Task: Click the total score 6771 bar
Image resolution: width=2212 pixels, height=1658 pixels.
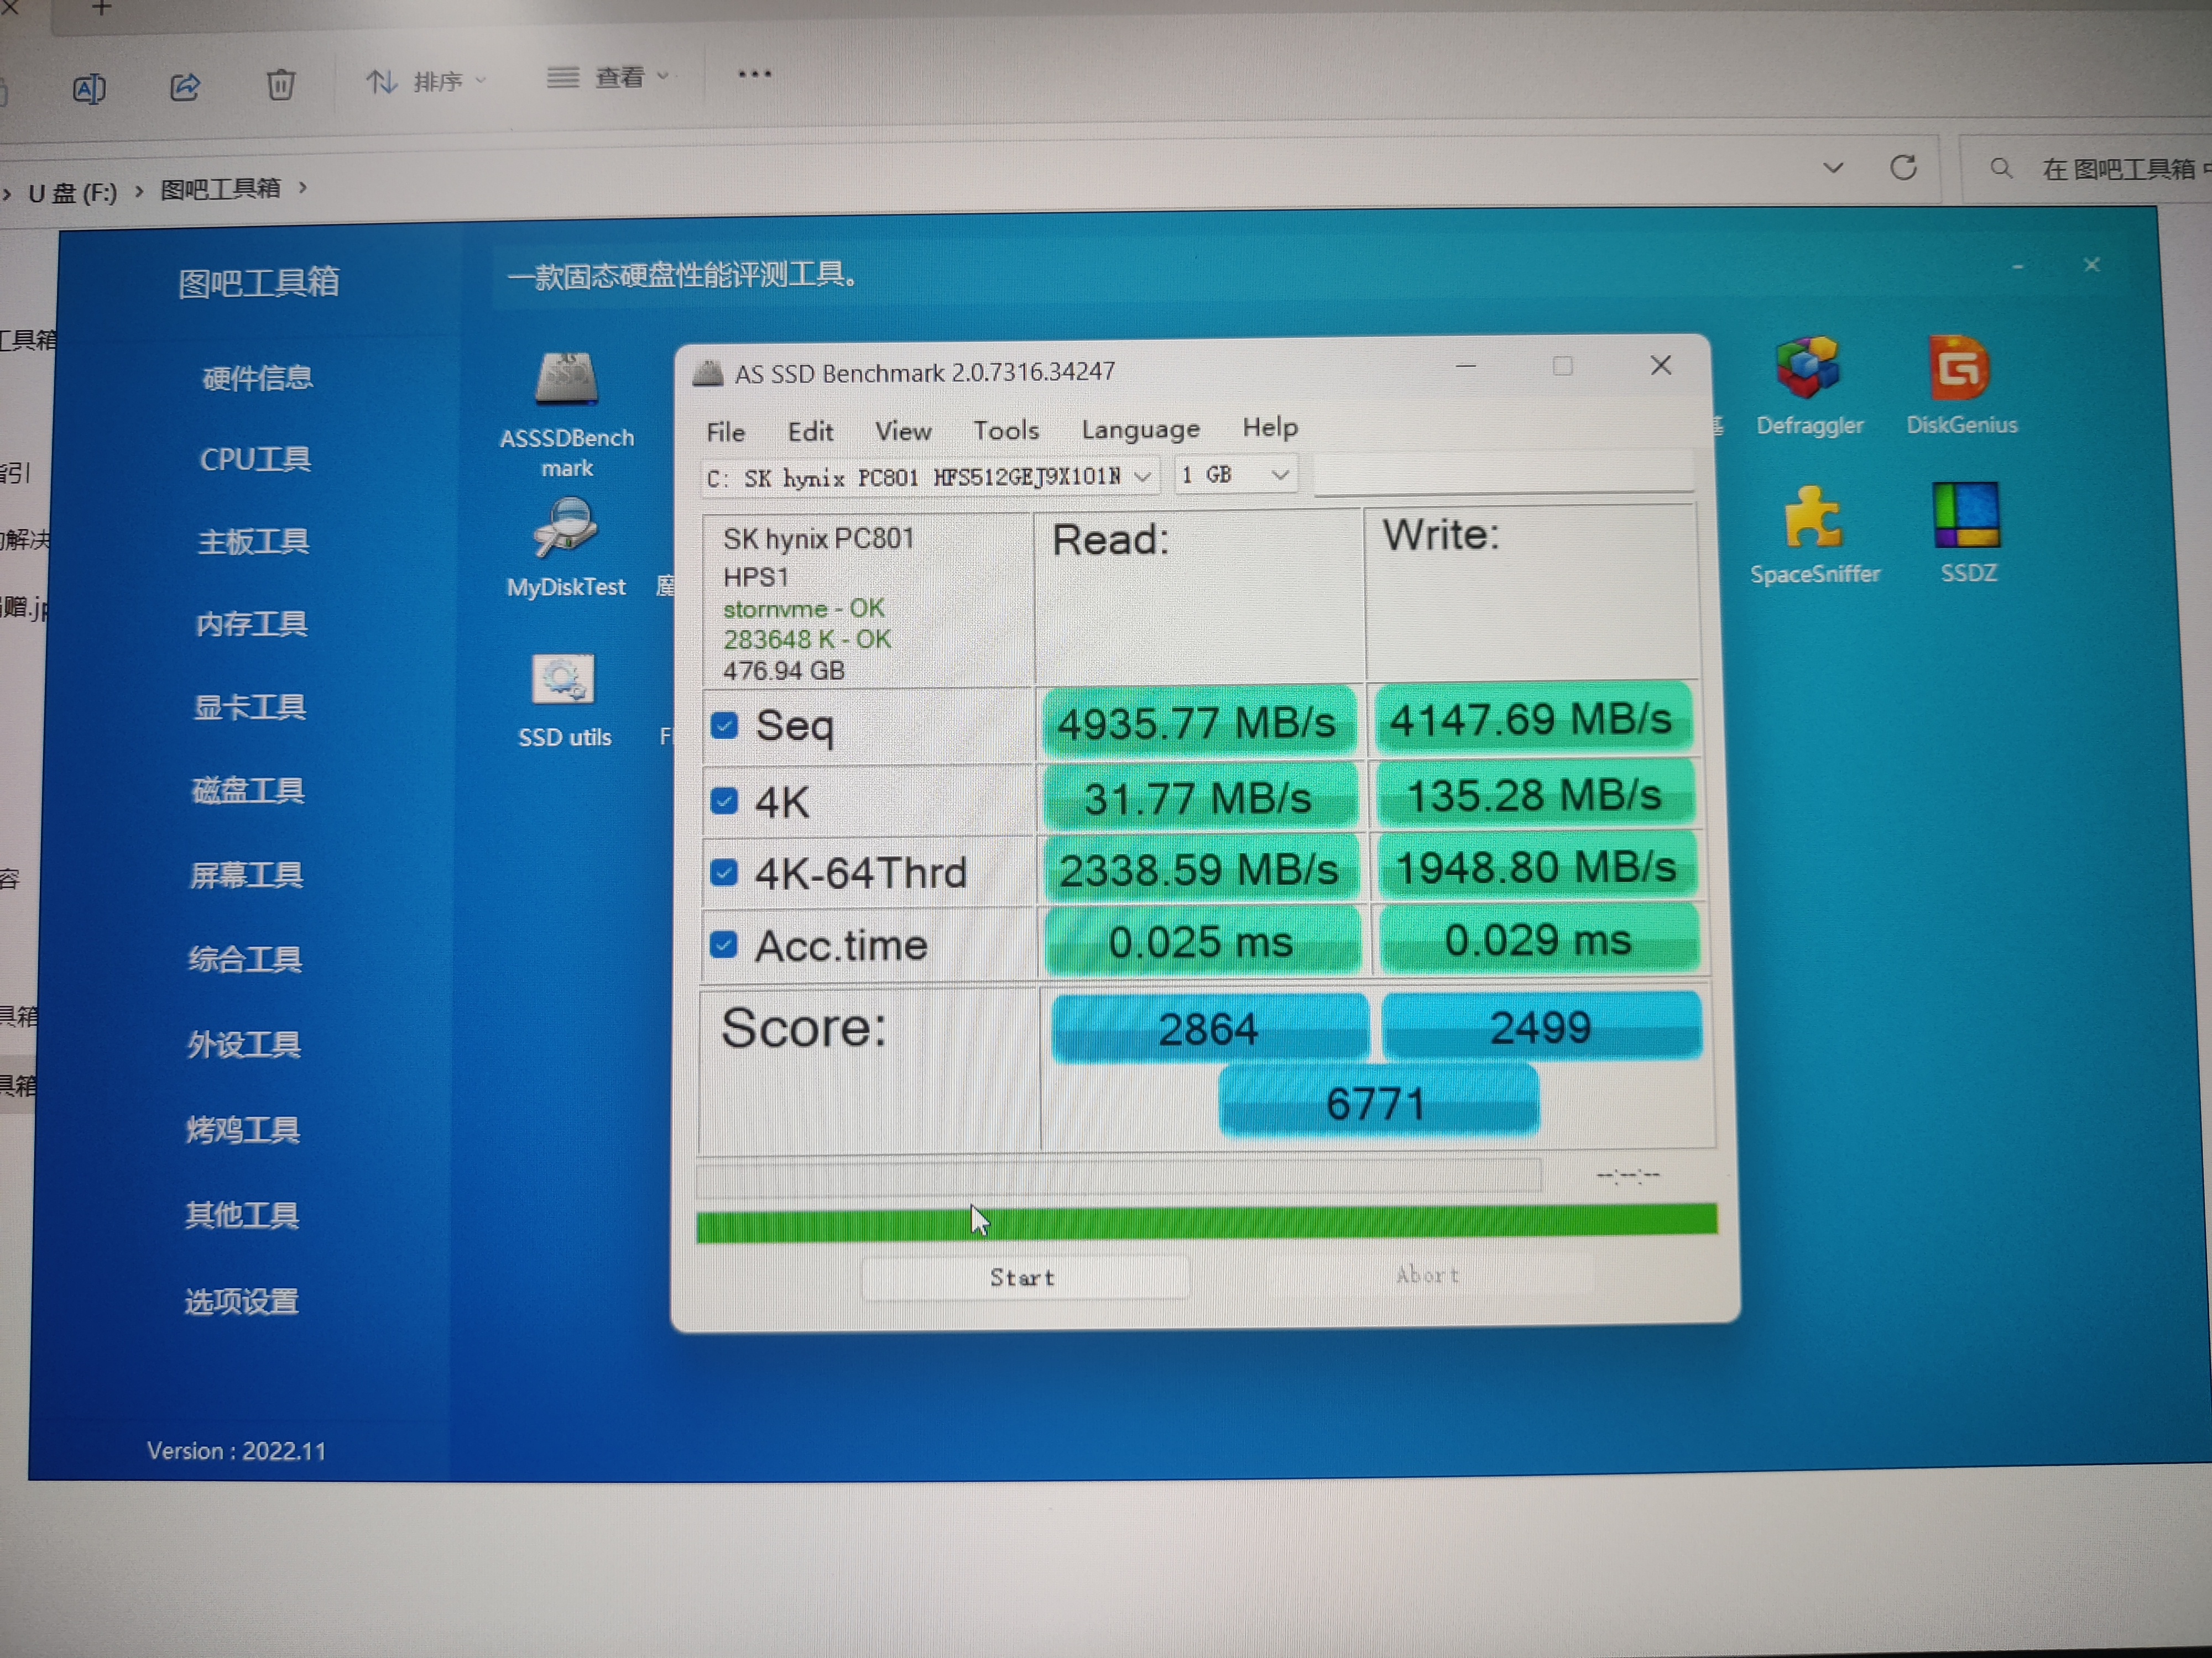Action: [x=1378, y=1103]
